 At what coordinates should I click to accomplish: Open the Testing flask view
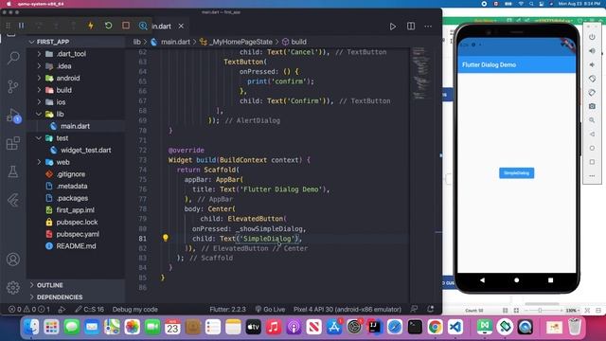tap(13, 171)
